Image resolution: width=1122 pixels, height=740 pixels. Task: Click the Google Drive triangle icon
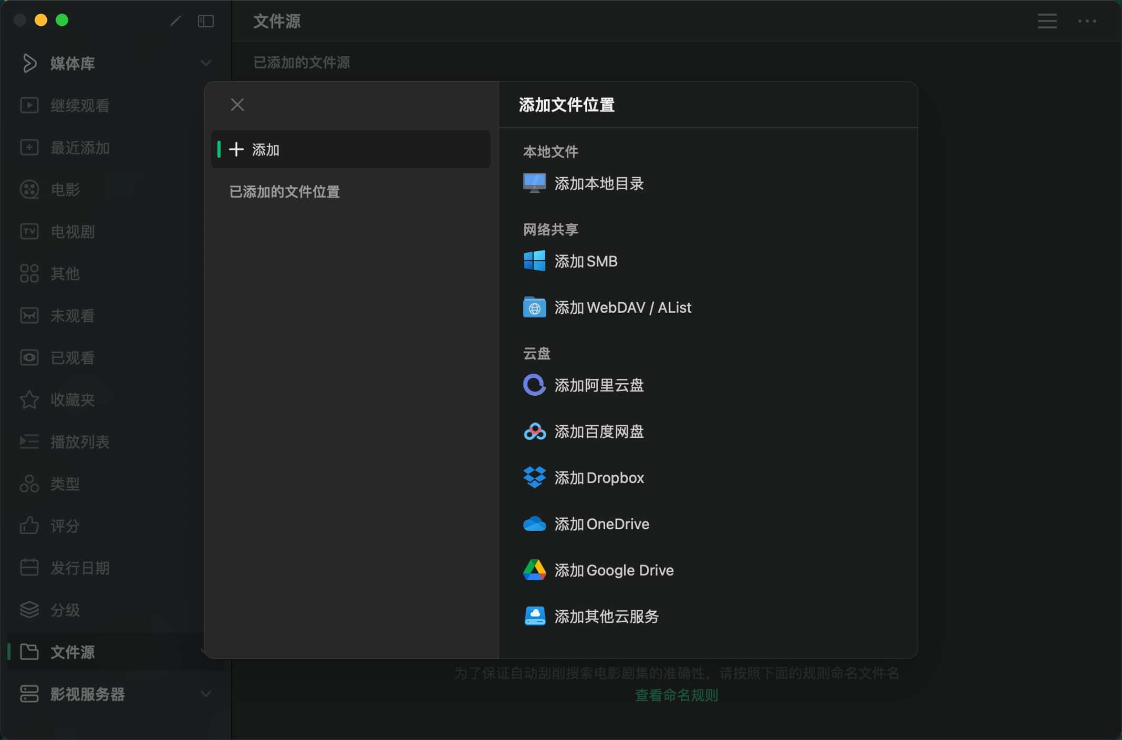pos(534,570)
